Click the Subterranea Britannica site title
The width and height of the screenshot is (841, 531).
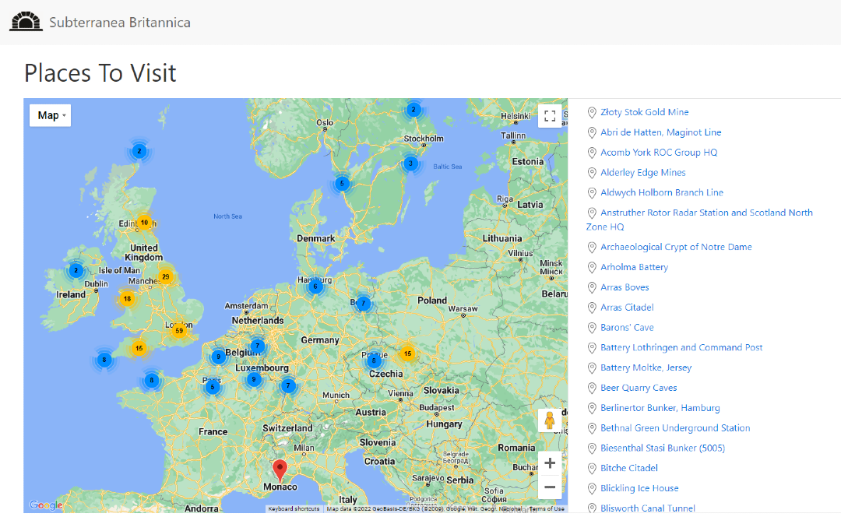pos(120,23)
